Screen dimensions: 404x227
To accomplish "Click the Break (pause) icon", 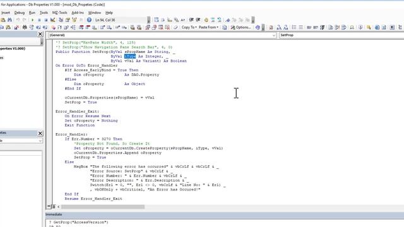I will [39, 20].
